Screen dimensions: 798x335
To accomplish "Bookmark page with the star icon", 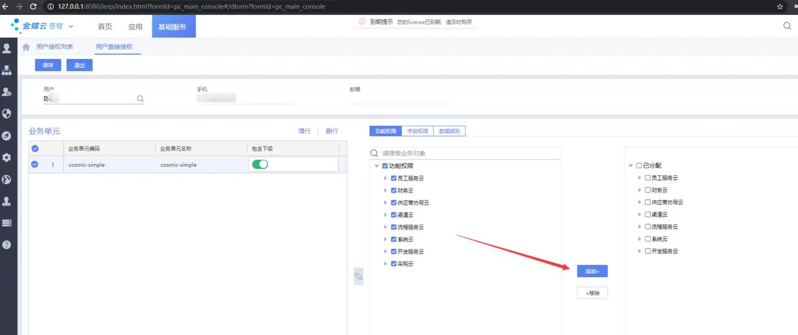I will (x=780, y=6).
